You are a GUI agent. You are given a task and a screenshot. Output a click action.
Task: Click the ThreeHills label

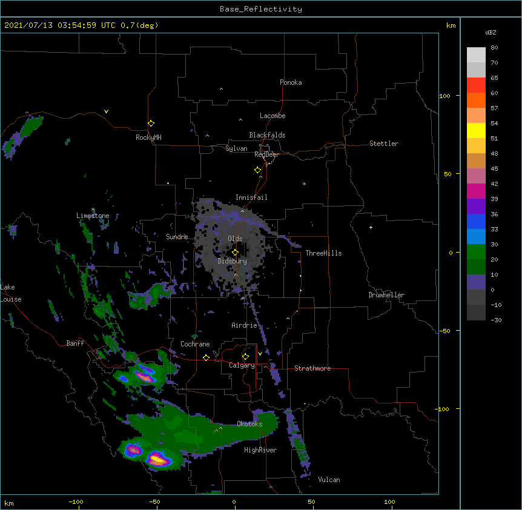(323, 253)
